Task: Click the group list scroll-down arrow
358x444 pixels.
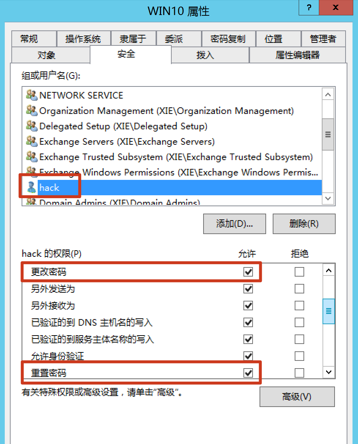Action: pos(328,199)
